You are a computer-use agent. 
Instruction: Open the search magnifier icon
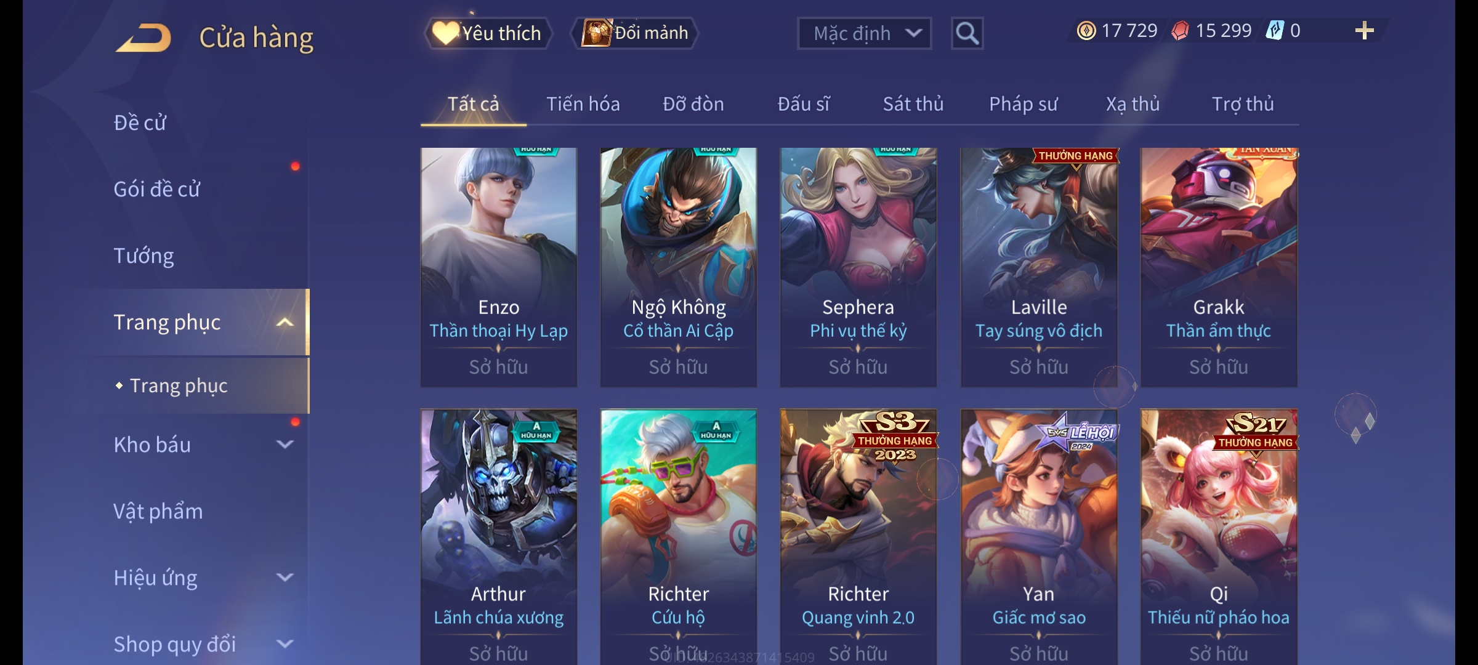pos(967,33)
